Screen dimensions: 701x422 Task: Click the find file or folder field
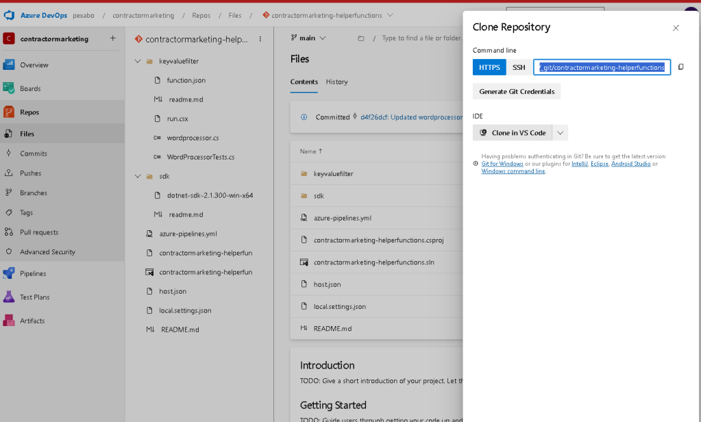point(422,38)
